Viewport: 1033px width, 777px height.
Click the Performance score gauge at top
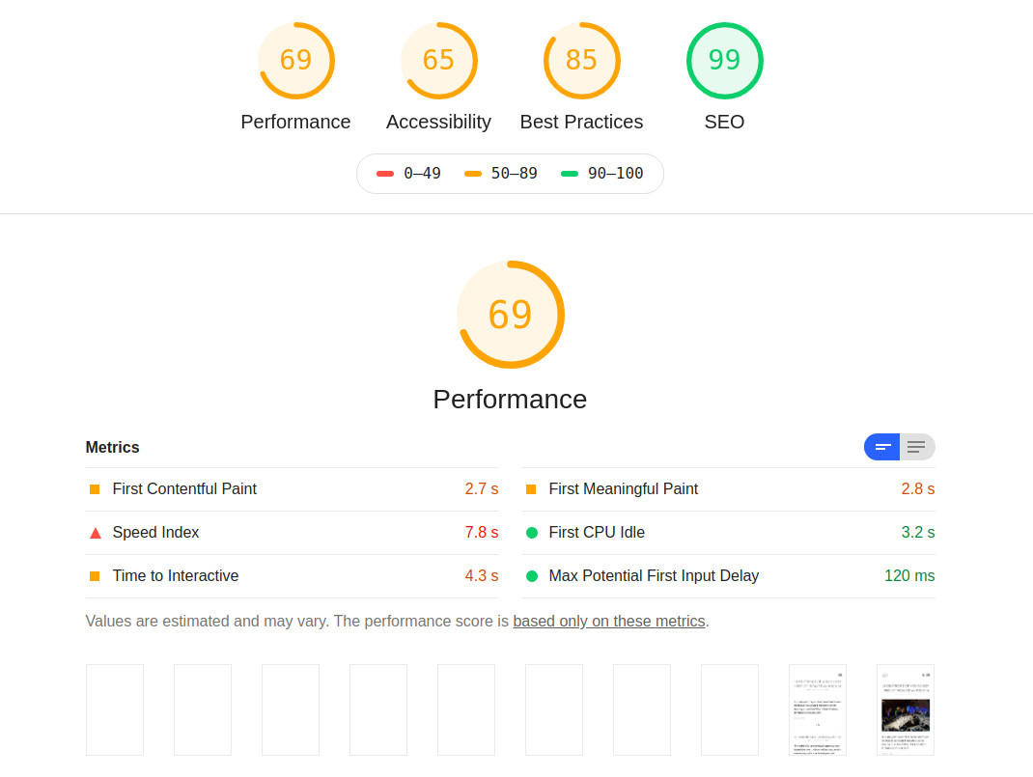(x=295, y=61)
